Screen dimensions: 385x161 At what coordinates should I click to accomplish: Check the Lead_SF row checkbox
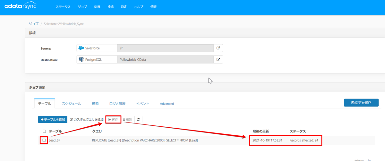pyautogui.click(x=44, y=140)
